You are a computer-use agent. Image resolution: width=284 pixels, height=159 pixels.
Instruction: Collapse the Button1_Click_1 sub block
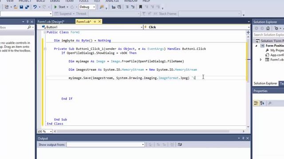click(45, 49)
